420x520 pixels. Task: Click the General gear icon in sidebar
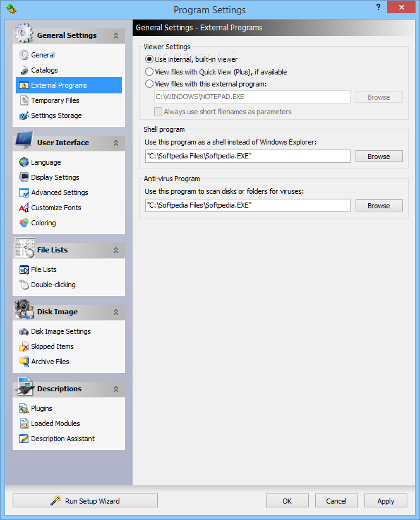tap(23, 55)
